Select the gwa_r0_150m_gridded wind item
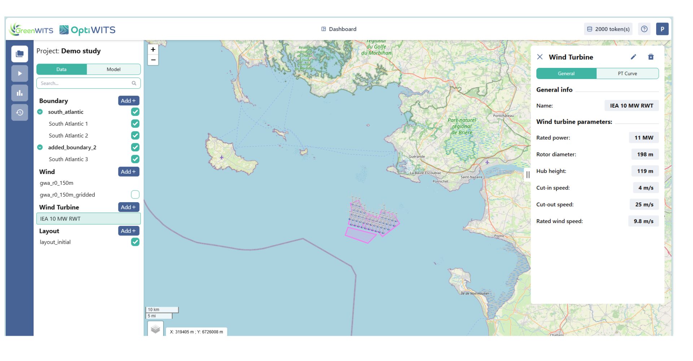Screen dimensions: 693x361 tap(67, 195)
